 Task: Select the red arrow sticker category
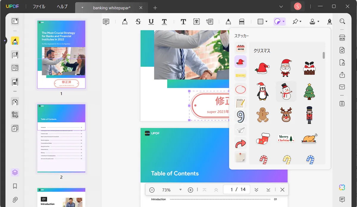(240, 144)
